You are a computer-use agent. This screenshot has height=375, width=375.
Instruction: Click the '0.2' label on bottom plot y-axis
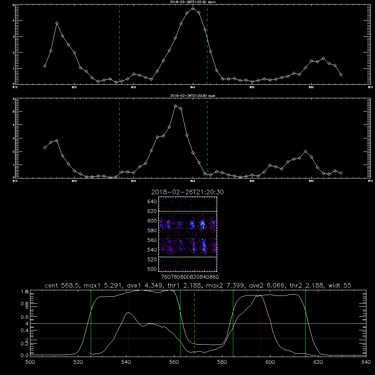(x=25, y=343)
